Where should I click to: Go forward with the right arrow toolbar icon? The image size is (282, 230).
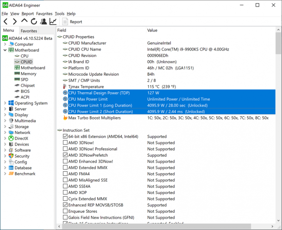click(15, 21)
